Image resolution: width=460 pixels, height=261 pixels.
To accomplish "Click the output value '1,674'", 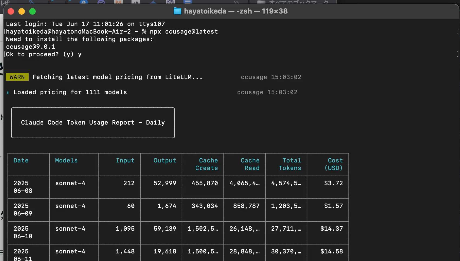I will [167, 206].
